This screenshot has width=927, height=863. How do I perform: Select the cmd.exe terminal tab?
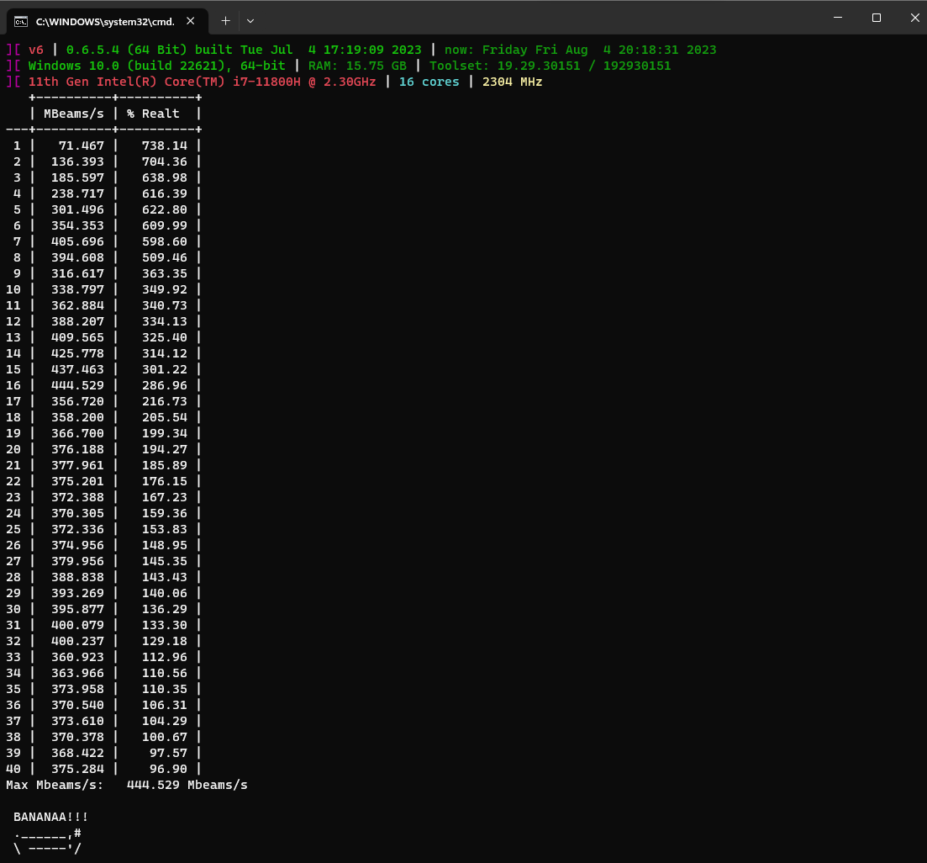click(x=107, y=21)
